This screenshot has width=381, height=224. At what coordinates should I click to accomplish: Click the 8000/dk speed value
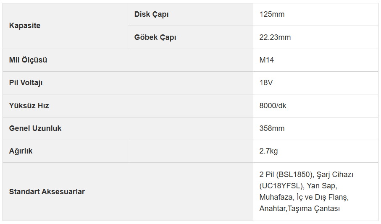pyautogui.click(x=273, y=106)
